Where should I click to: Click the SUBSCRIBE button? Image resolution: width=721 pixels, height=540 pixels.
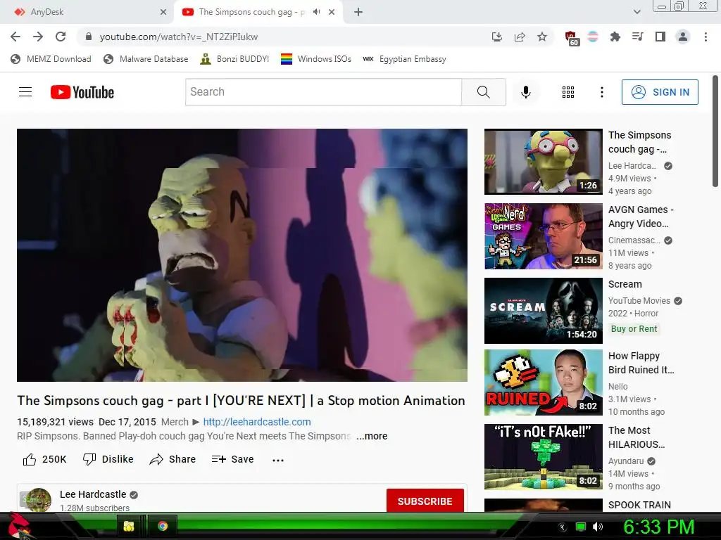[x=425, y=501]
